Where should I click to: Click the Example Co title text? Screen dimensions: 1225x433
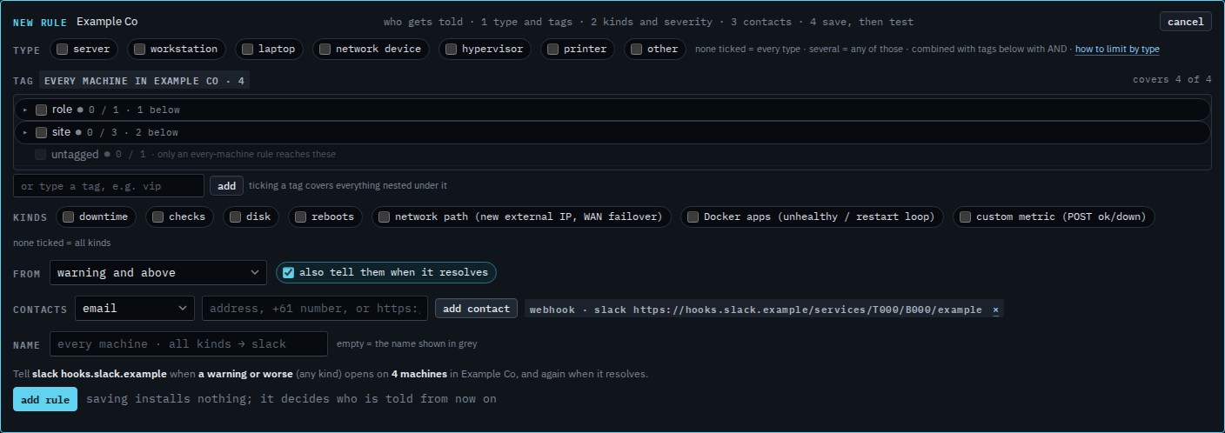tap(107, 22)
